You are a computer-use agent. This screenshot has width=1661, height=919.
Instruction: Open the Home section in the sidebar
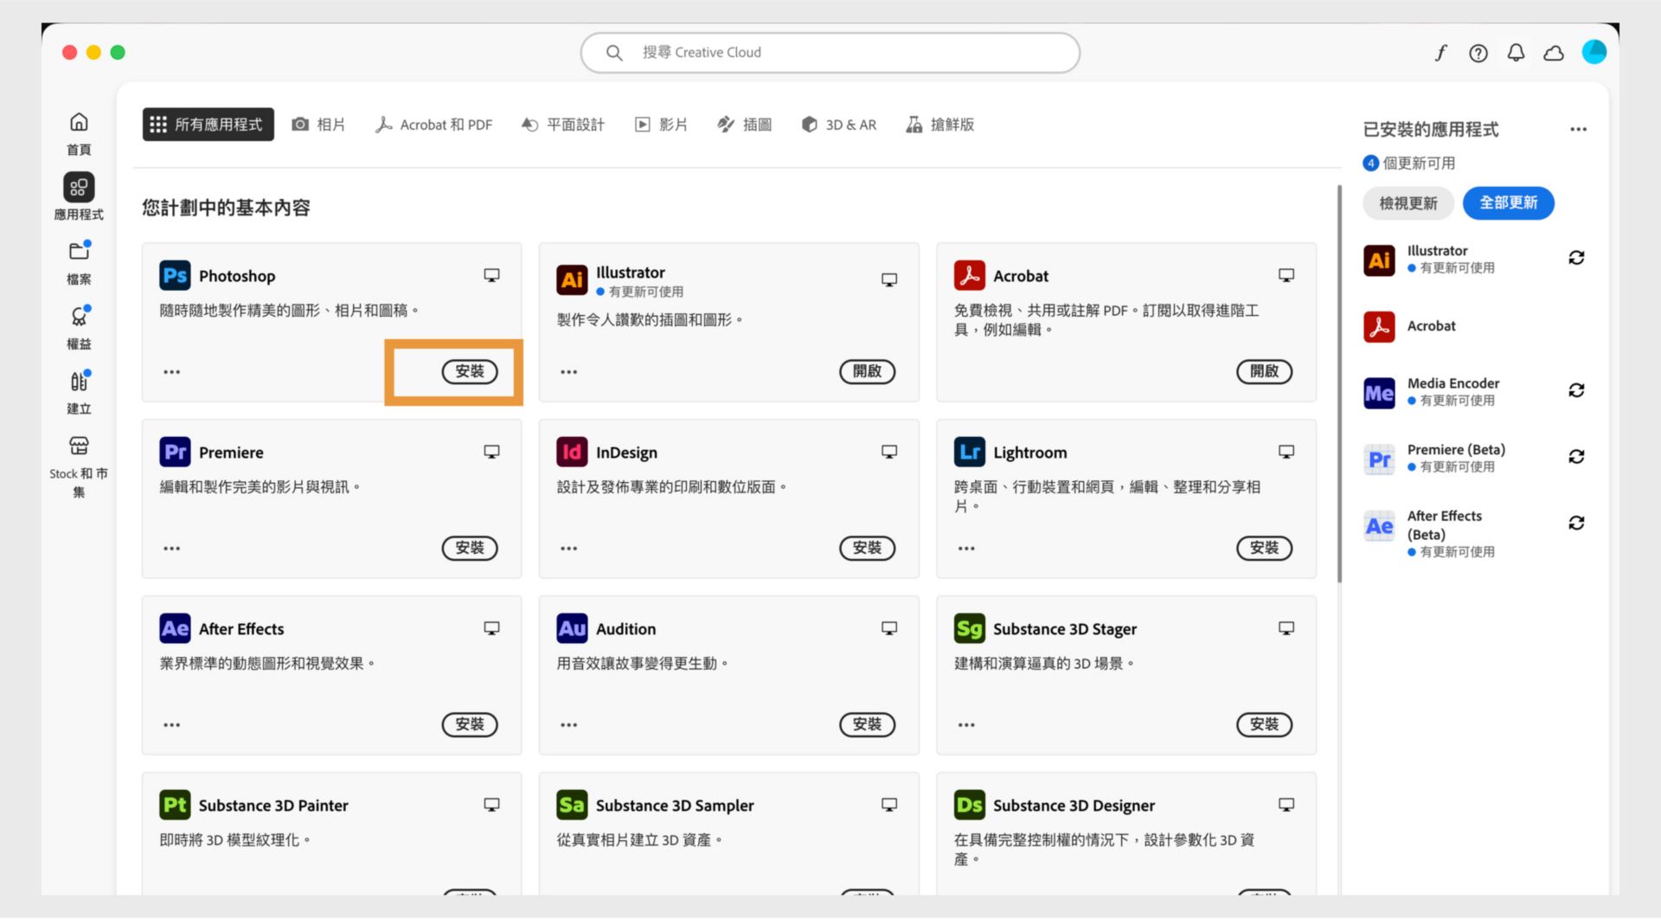[x=79, y=133]
